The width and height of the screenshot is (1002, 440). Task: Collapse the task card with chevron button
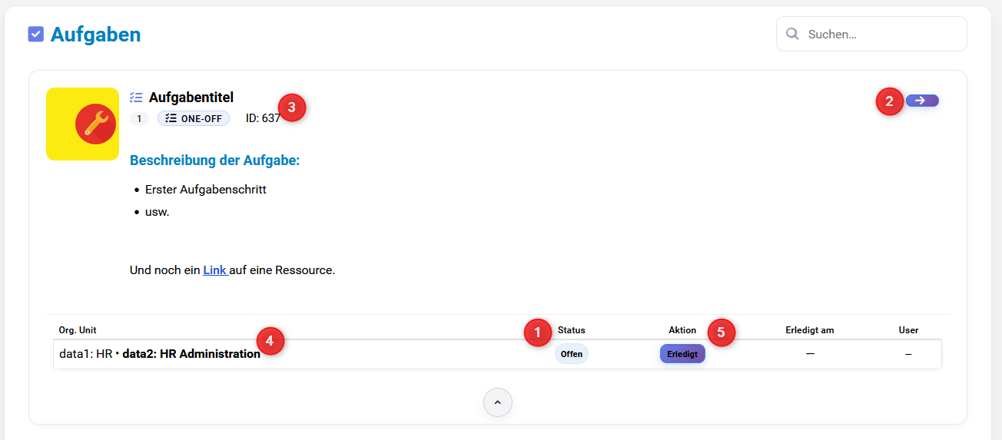click(497, 402)
